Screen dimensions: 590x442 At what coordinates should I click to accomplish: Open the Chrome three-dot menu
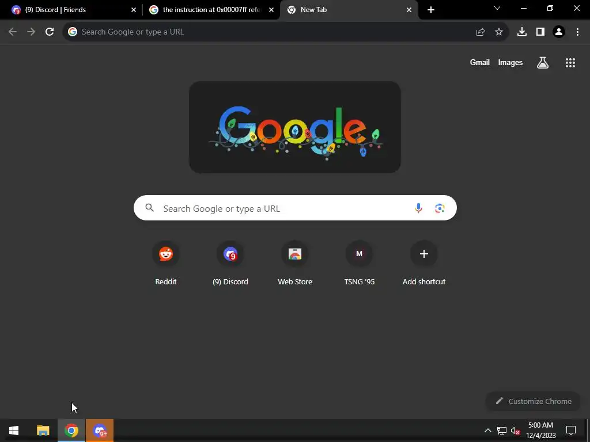point(577,32)
